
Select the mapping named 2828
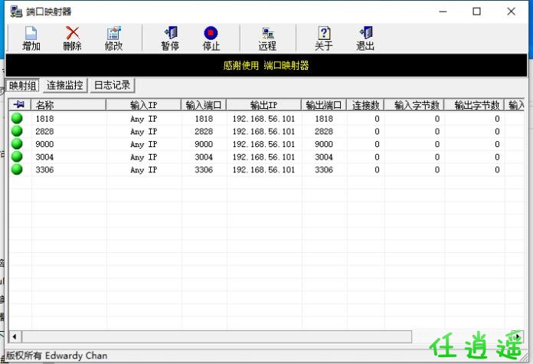pyautogui.click(x=44, y=131)
